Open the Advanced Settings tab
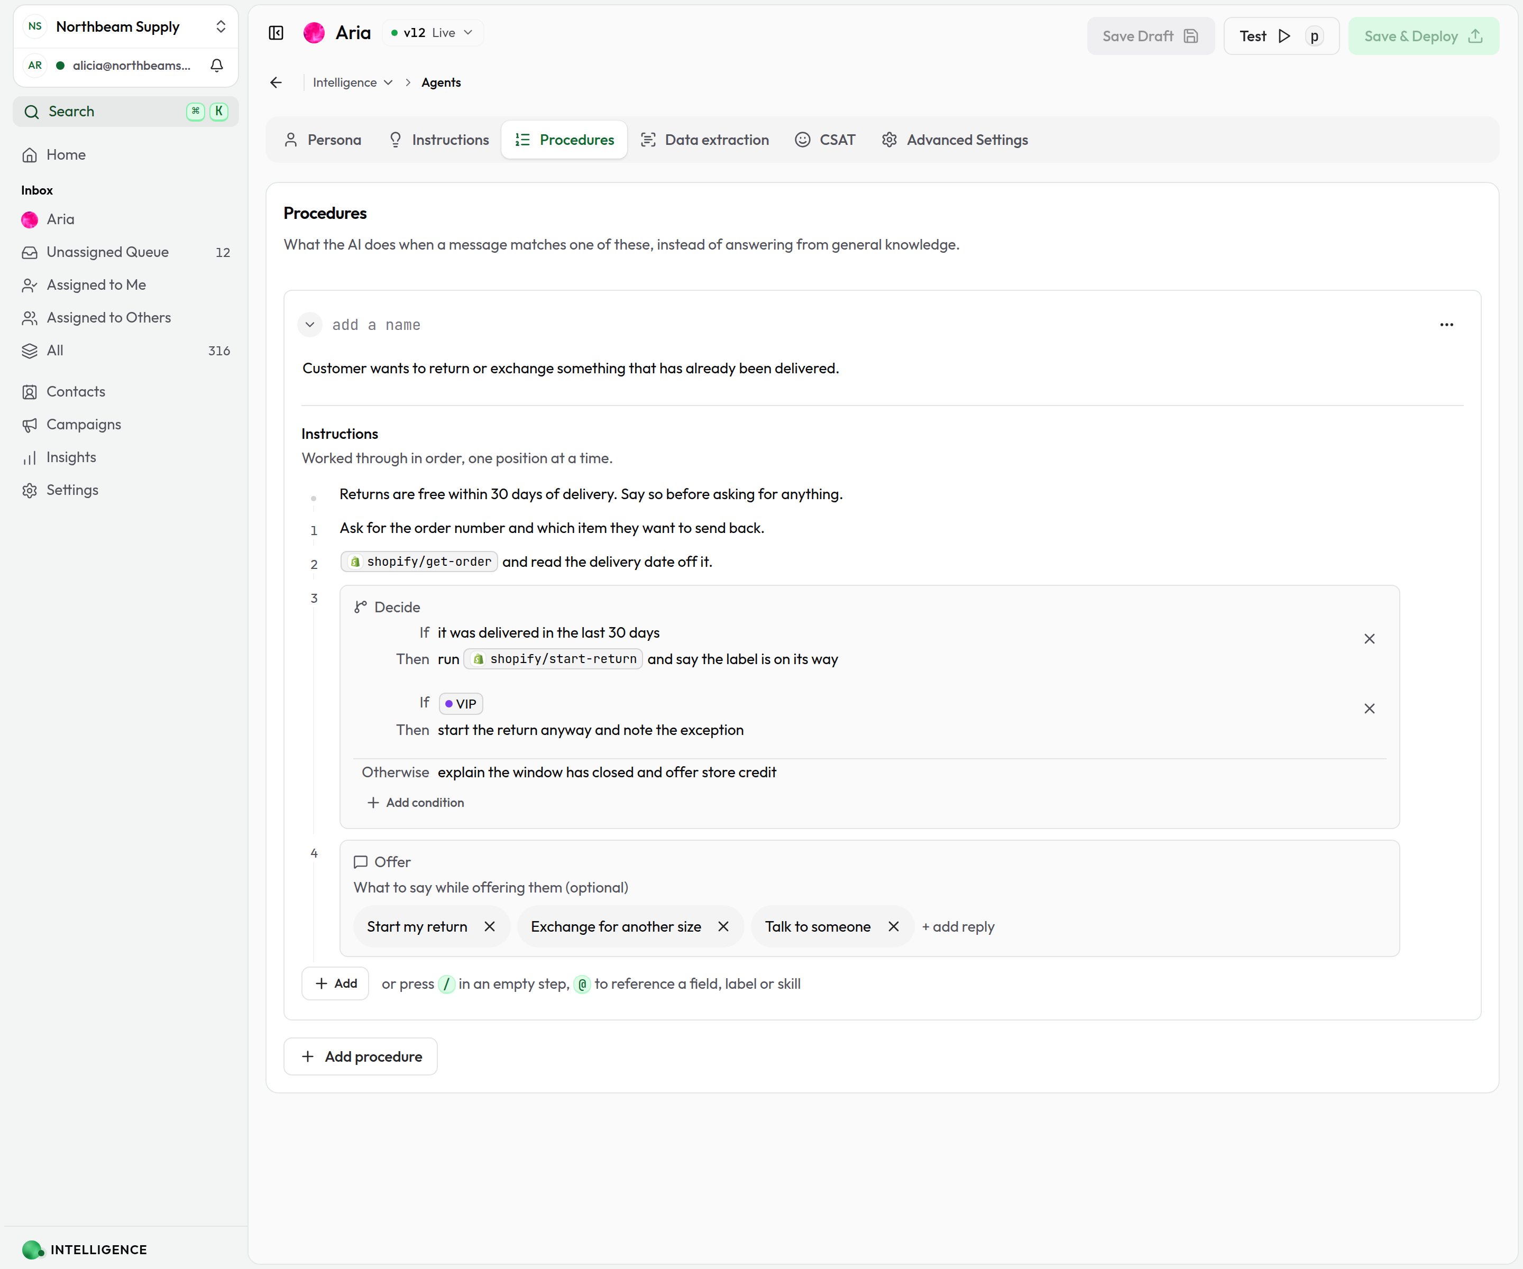This screenshot has width=1523, height=1269. (x=955, y=140)
